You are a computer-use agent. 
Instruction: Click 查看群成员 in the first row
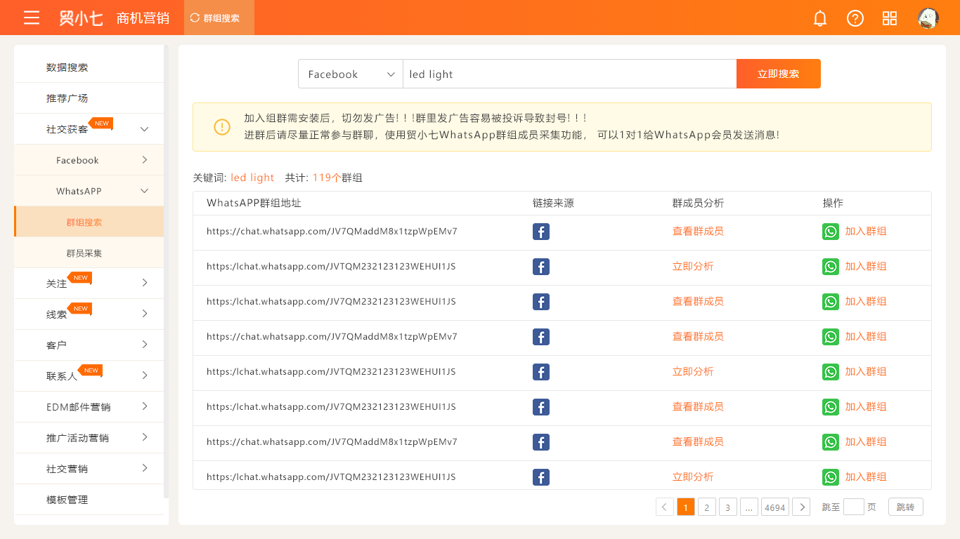[x=698, y=231]
